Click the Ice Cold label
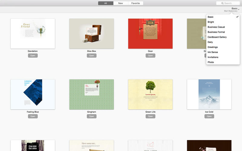The width and height of the screenshot is (242, 151). 209,112
